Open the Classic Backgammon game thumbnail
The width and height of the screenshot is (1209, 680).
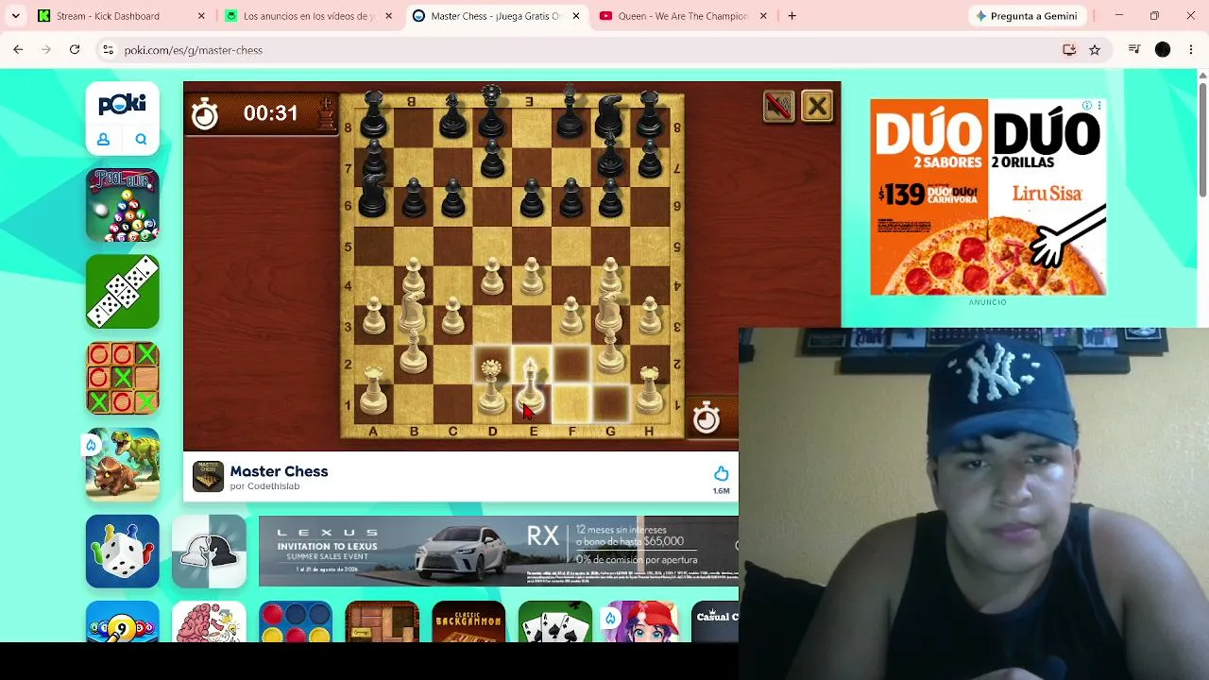pyautogui.click(x=468, y=622)
